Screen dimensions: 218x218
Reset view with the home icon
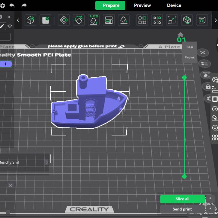point(181,34)
